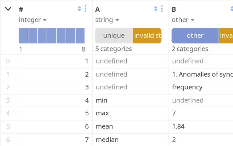
Task: Click row index 3 in the left gutter
Action: point(8,100)
